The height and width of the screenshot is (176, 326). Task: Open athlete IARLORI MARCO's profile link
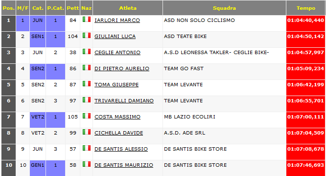click(117, 20)
